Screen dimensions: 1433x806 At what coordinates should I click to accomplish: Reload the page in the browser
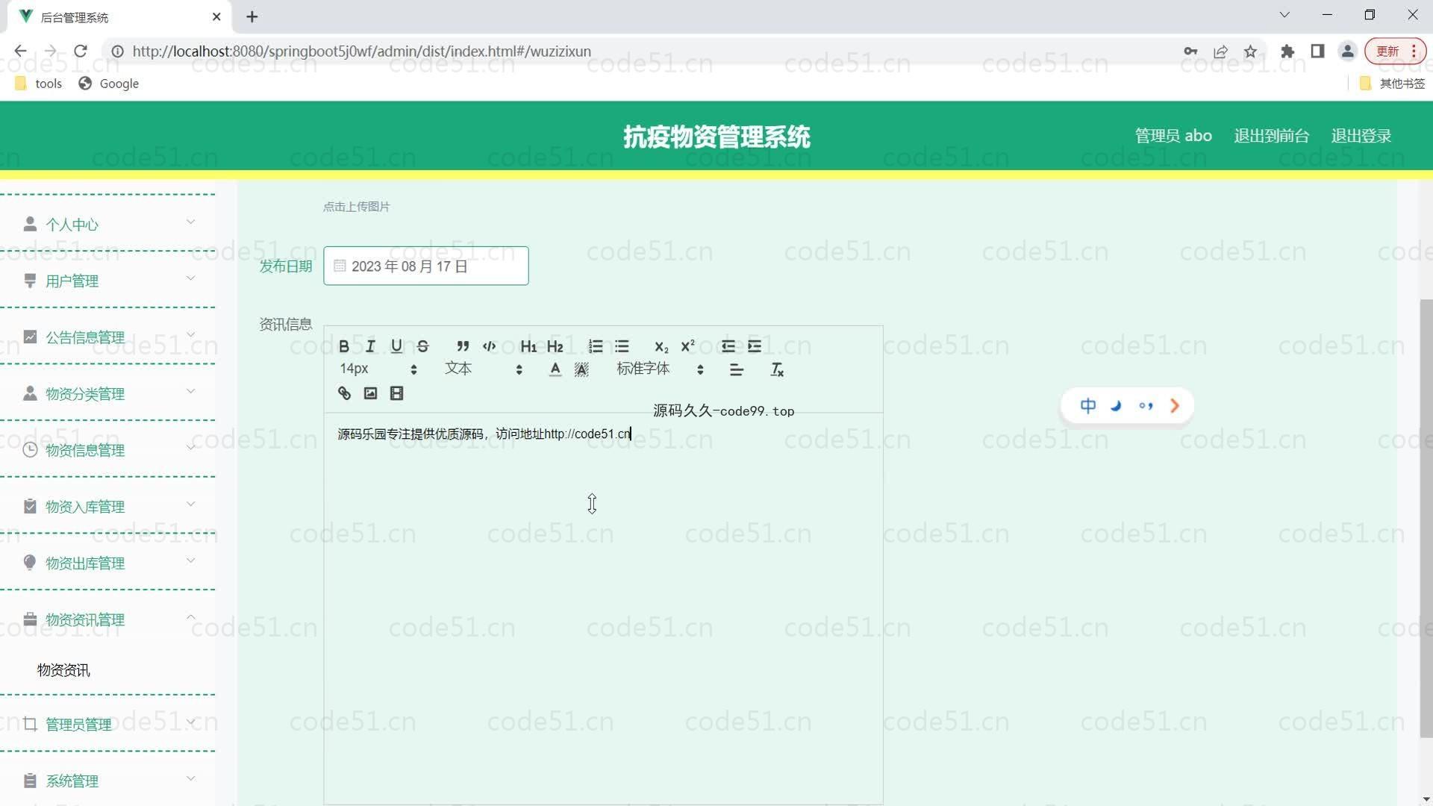(81, 51)
